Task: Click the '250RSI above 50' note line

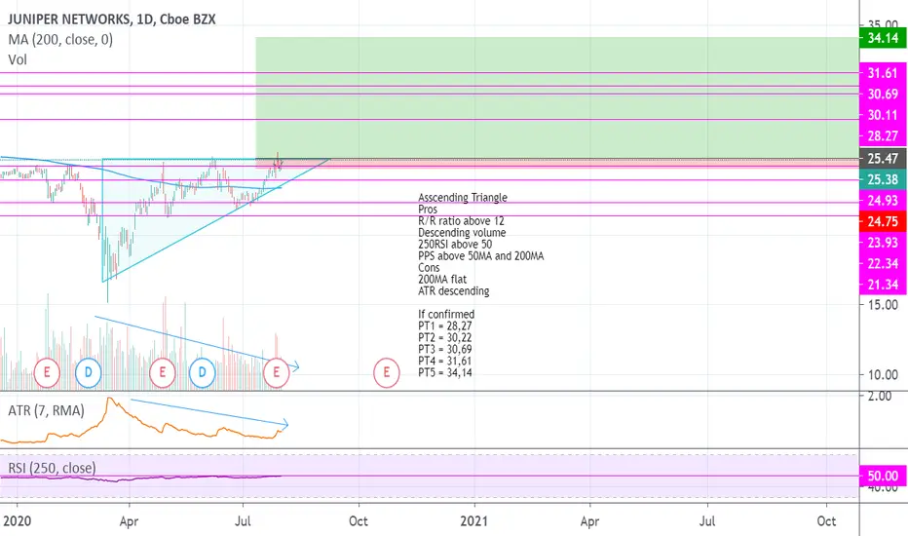Action: pyautogui.click(x=455, y=244)
